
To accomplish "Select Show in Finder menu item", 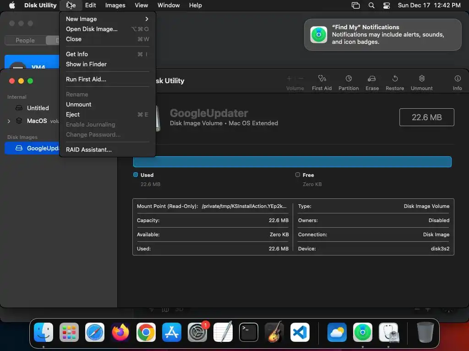I will pos(107,64).
